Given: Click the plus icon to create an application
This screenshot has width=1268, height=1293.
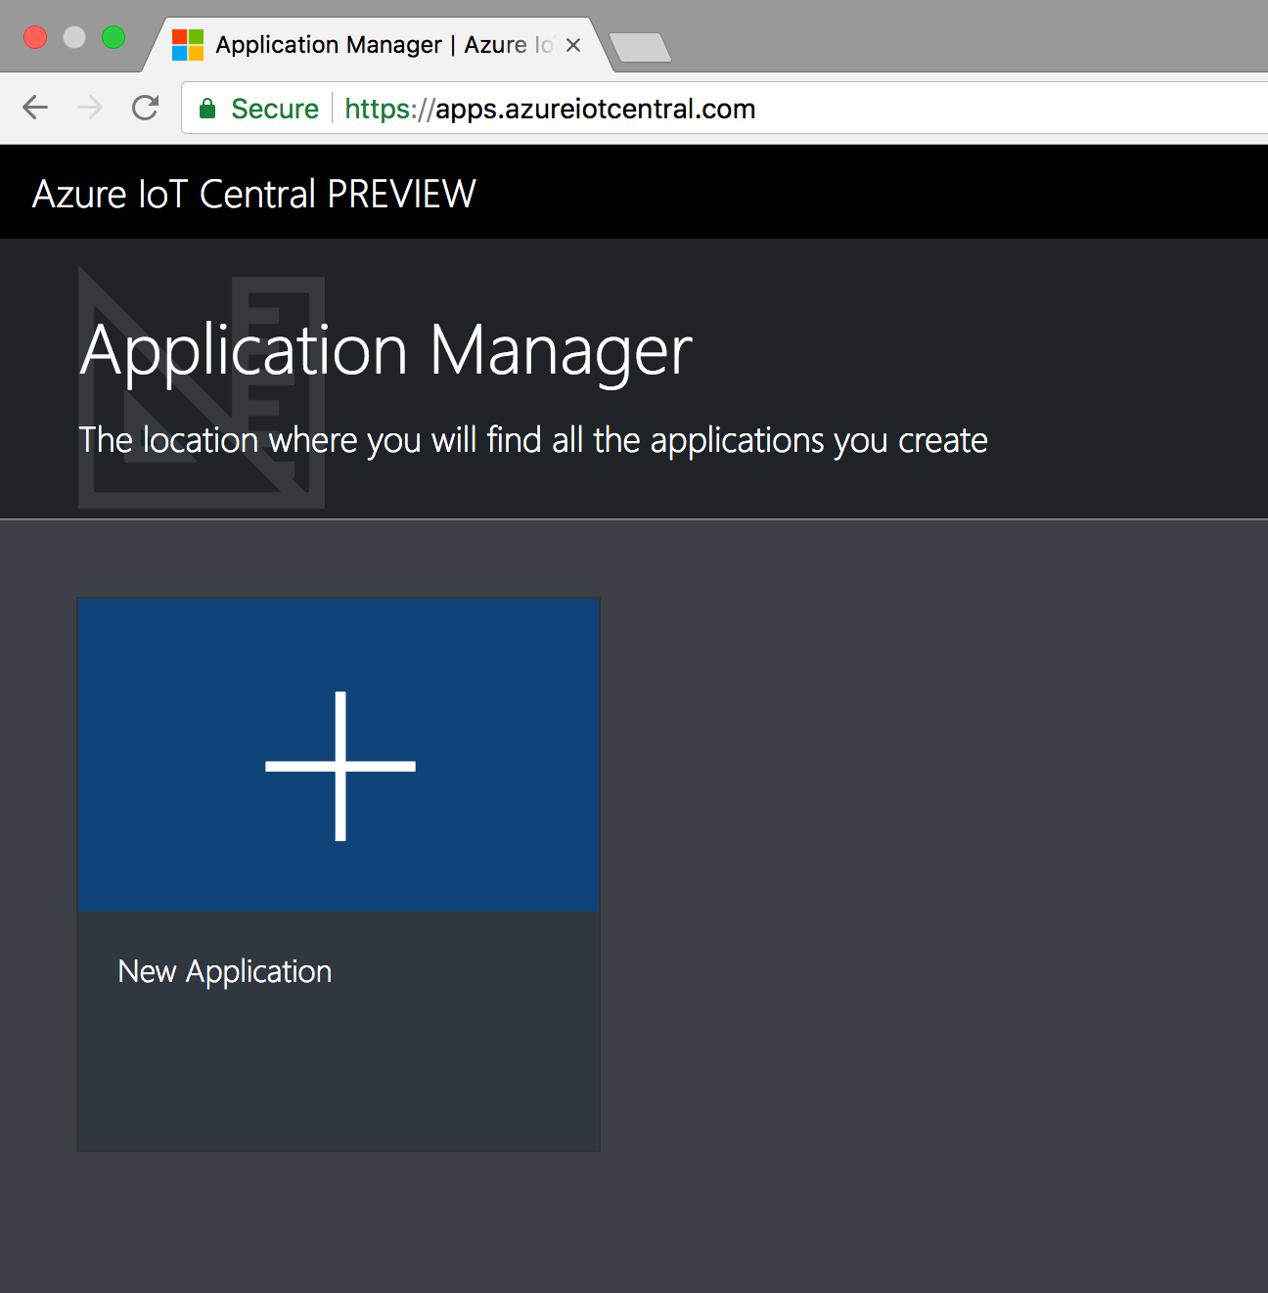Looking at the screenshot, I should [340, 766].
